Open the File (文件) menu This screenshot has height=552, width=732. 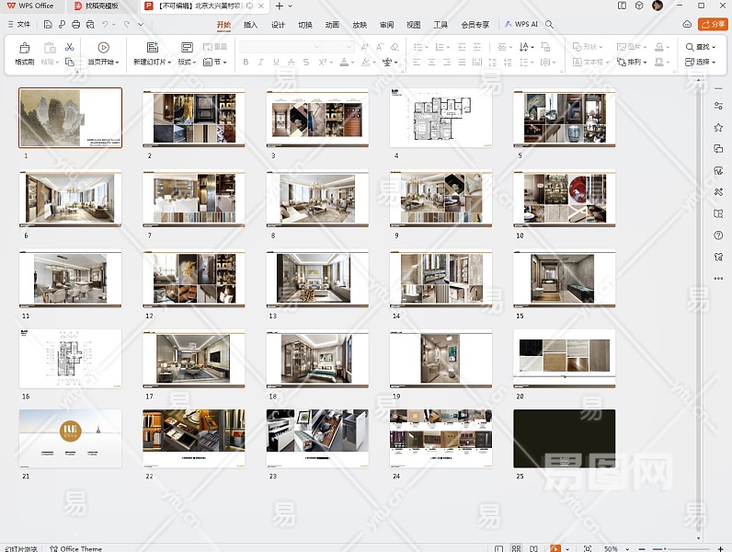coord(18,24)
